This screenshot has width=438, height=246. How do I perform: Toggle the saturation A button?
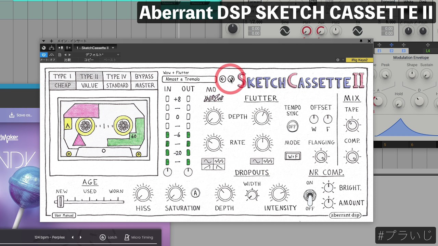195,193
